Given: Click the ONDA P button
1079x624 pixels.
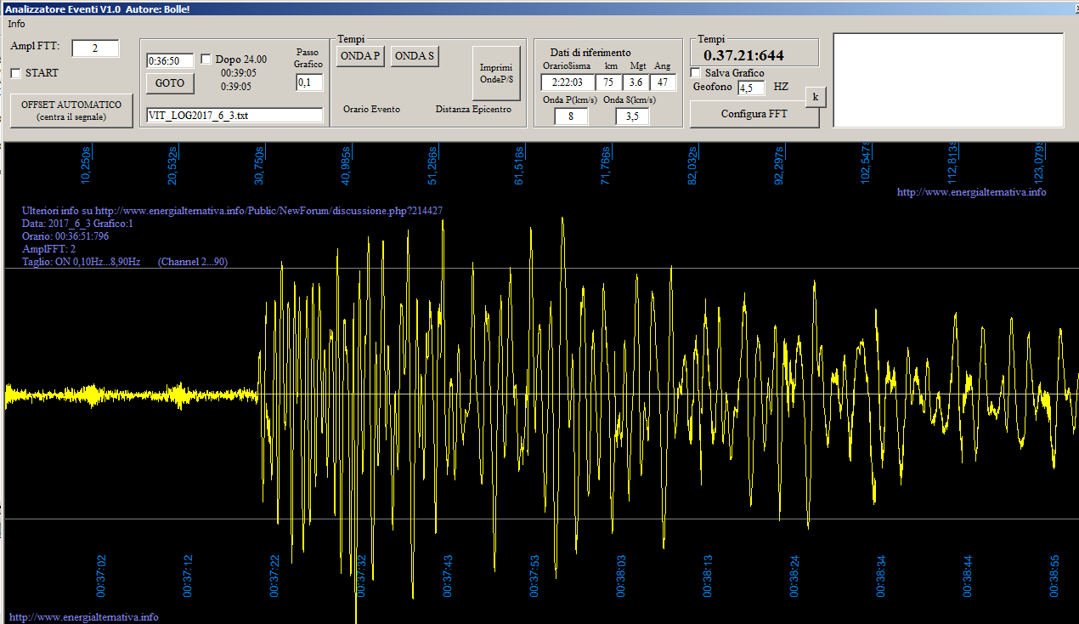Looking at the screenshot, I should coord(361,57).
